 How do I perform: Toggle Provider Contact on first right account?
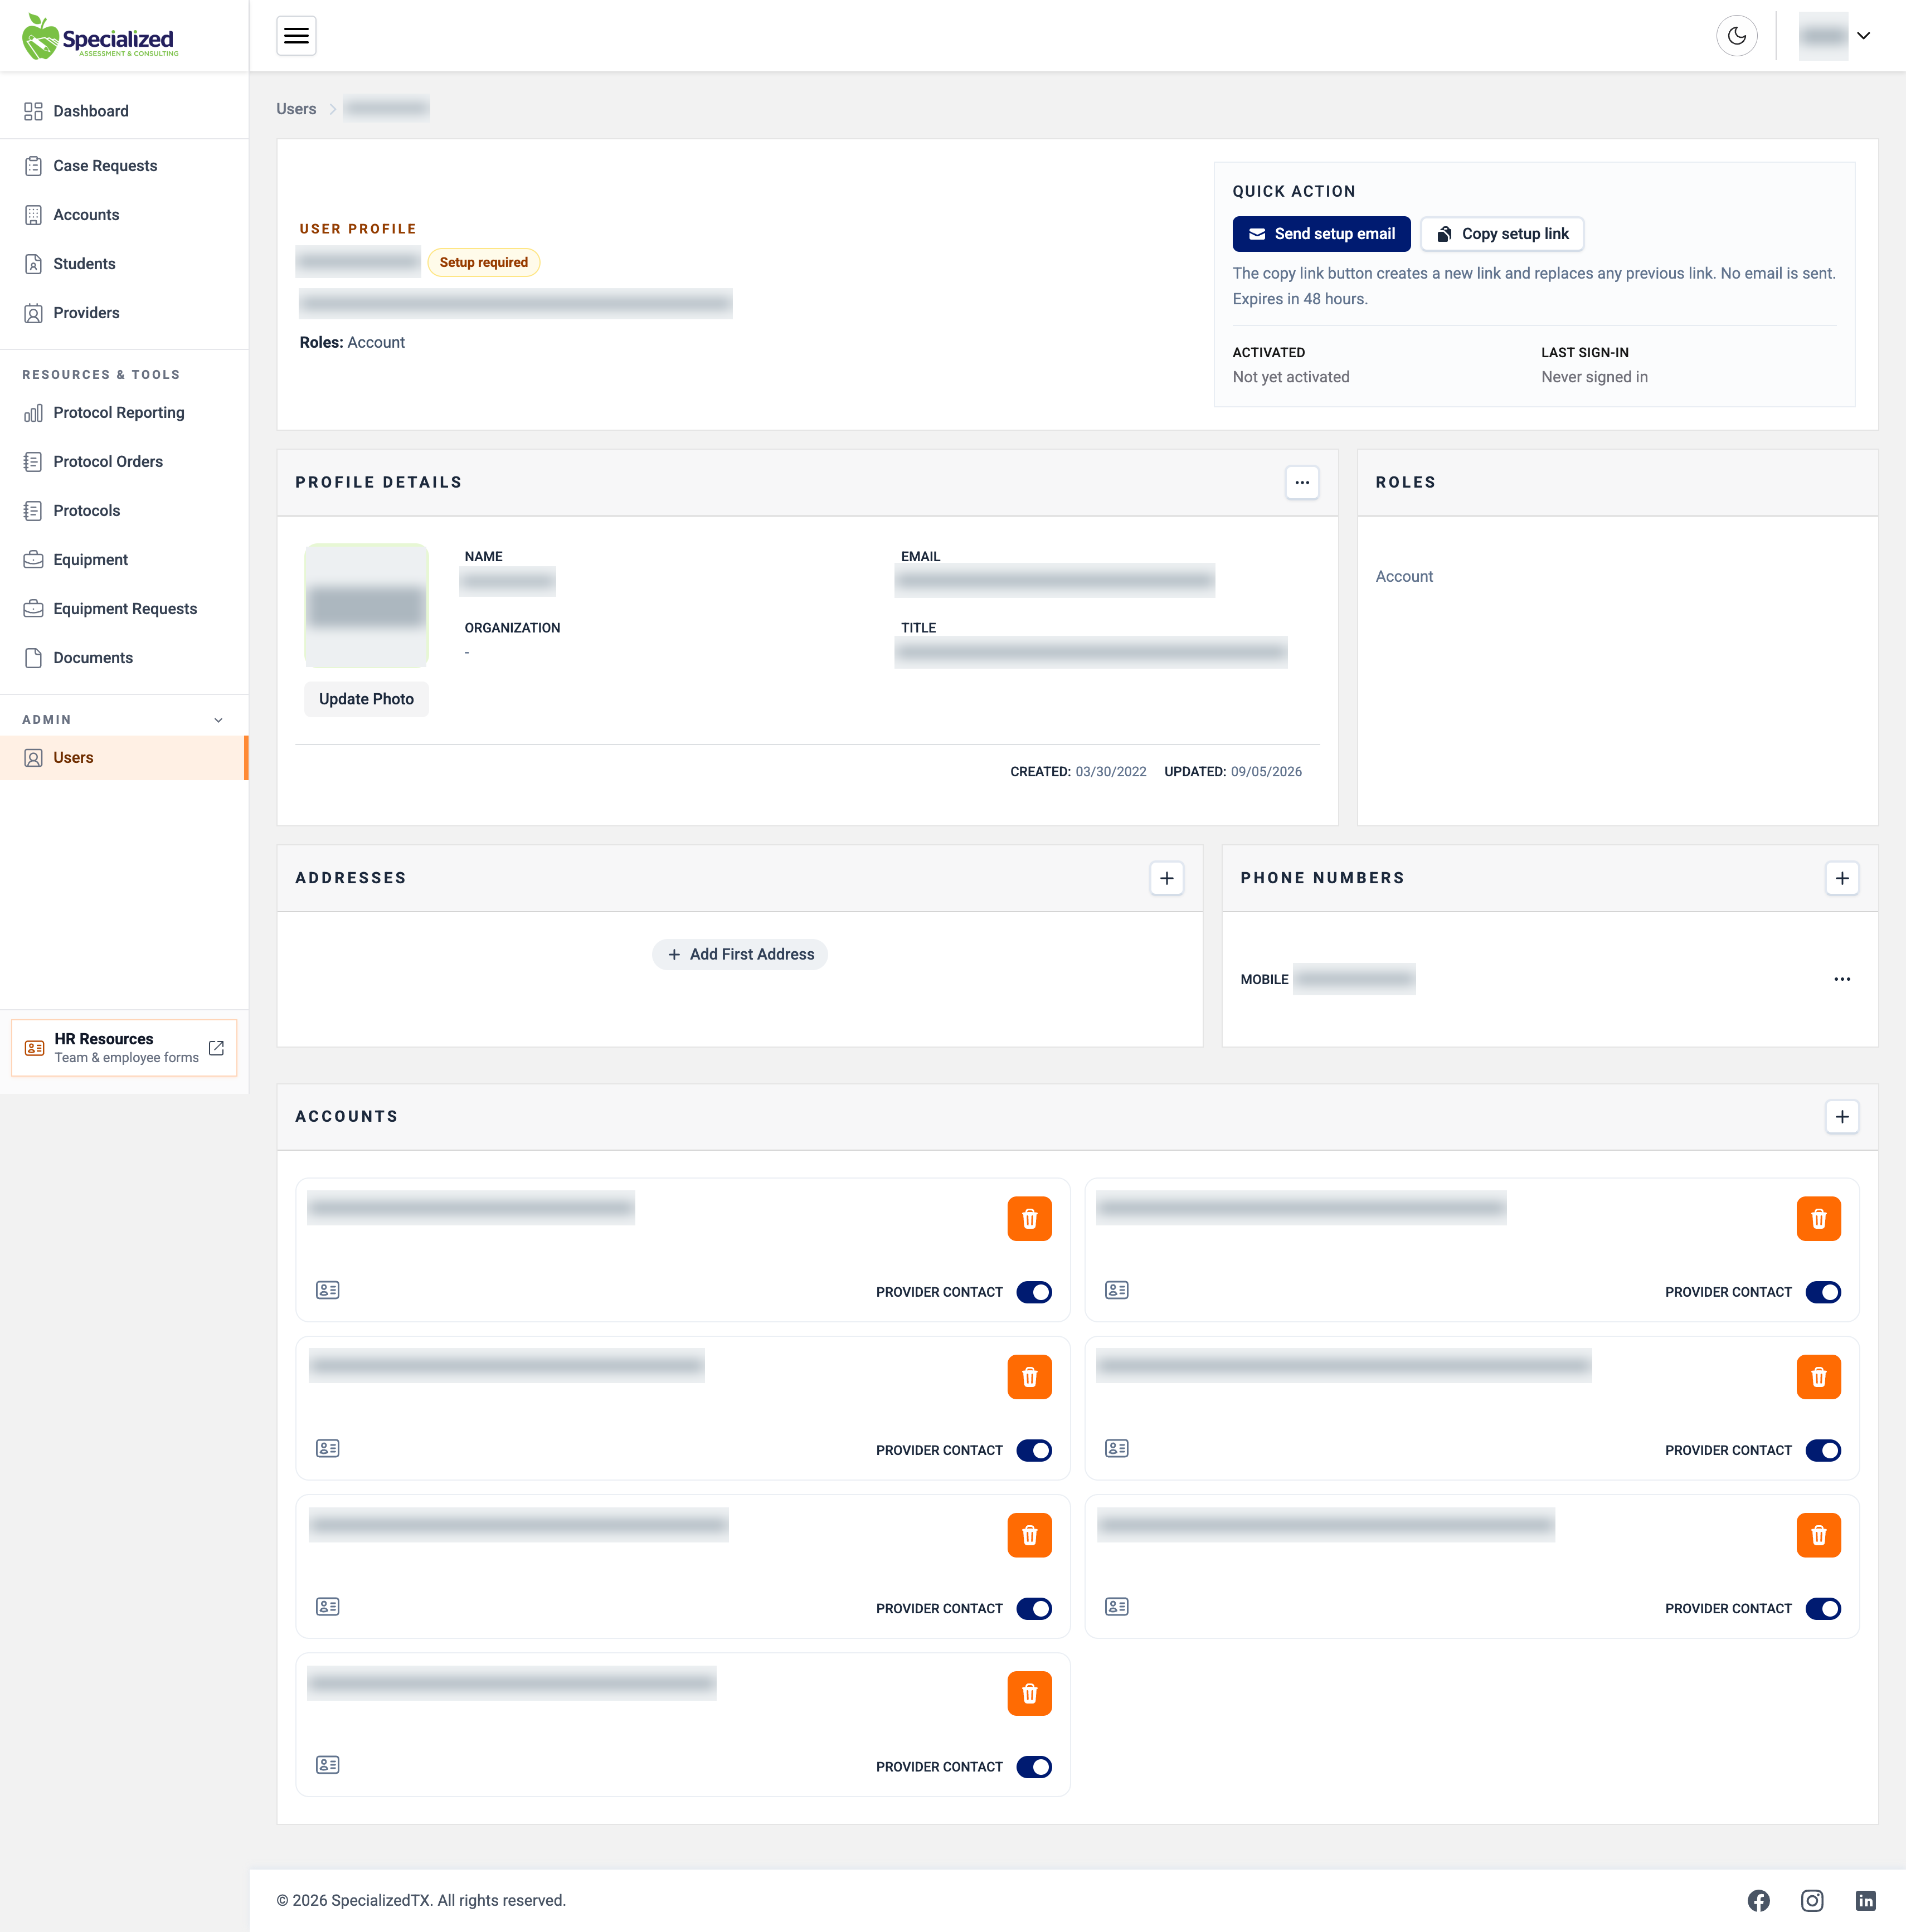pyautogui.click(x=1823, y=1292)
